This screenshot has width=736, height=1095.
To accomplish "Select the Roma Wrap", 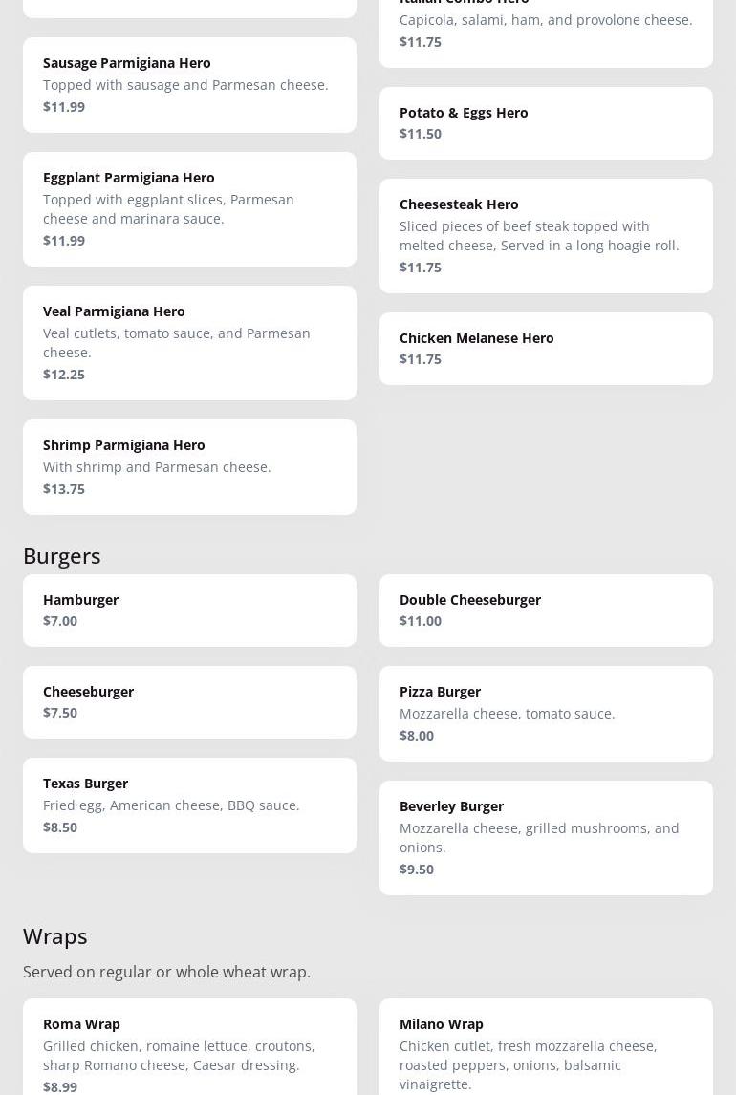I will [x=189, y=1047].
